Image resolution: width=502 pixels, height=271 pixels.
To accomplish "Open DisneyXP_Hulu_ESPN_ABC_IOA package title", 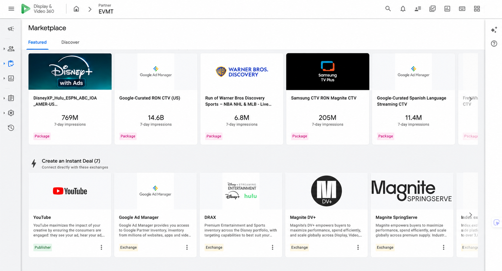I will (x=65, y=101).
